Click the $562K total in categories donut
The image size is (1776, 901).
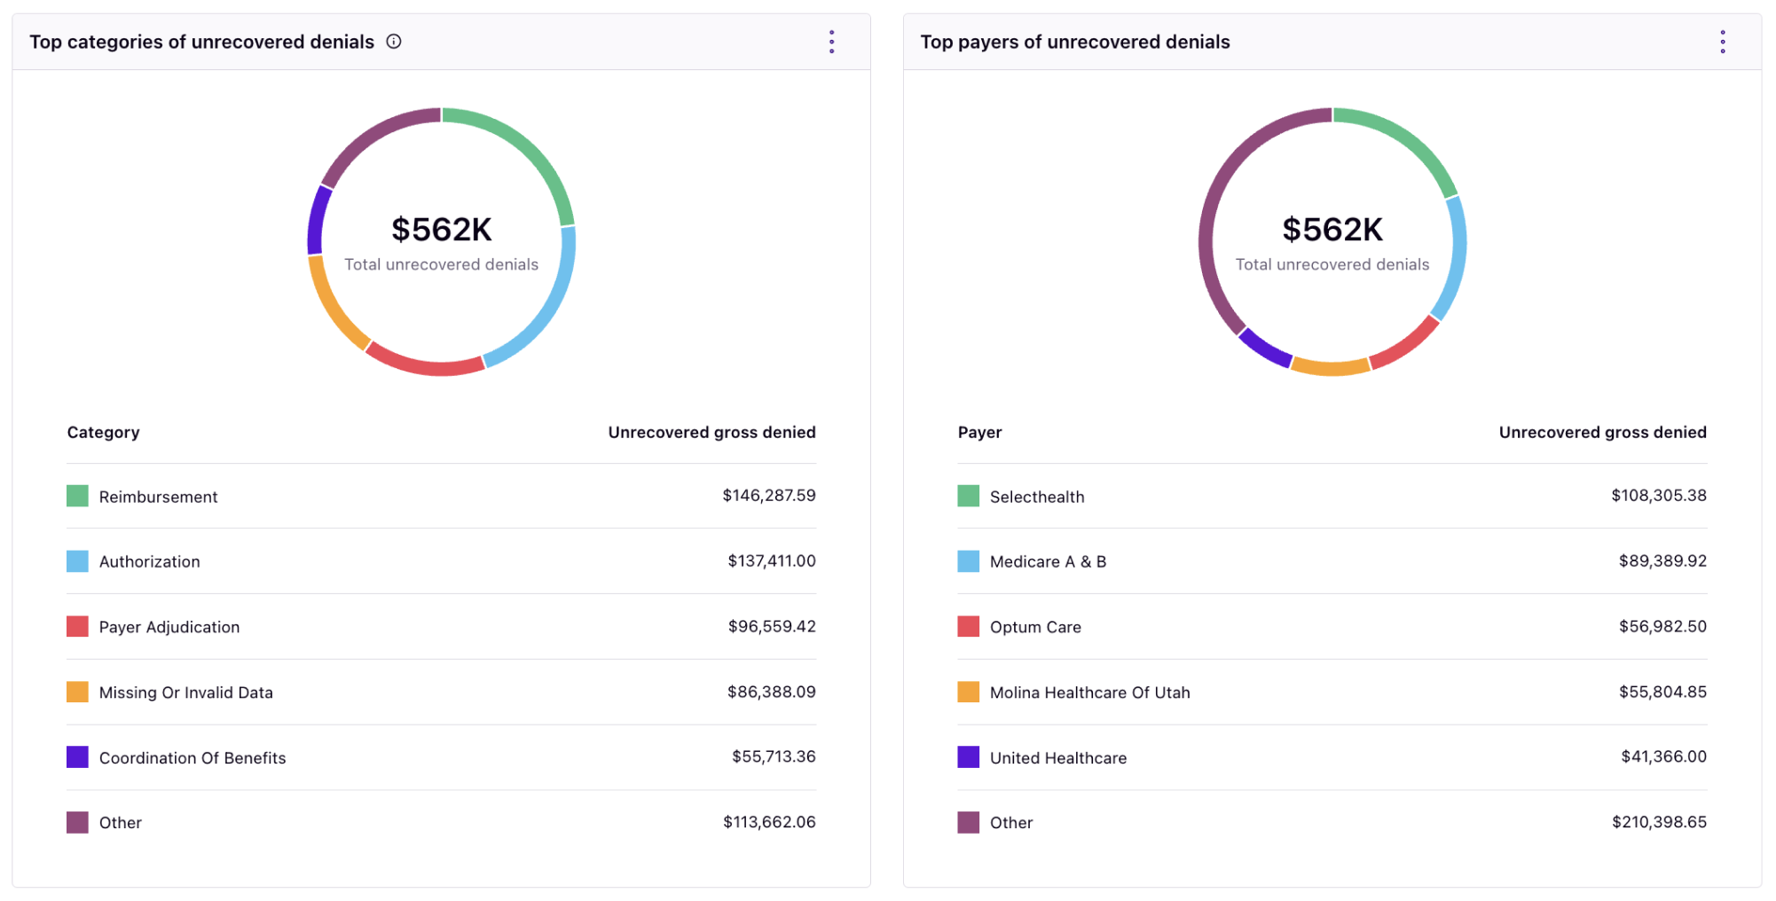point(441,230)
